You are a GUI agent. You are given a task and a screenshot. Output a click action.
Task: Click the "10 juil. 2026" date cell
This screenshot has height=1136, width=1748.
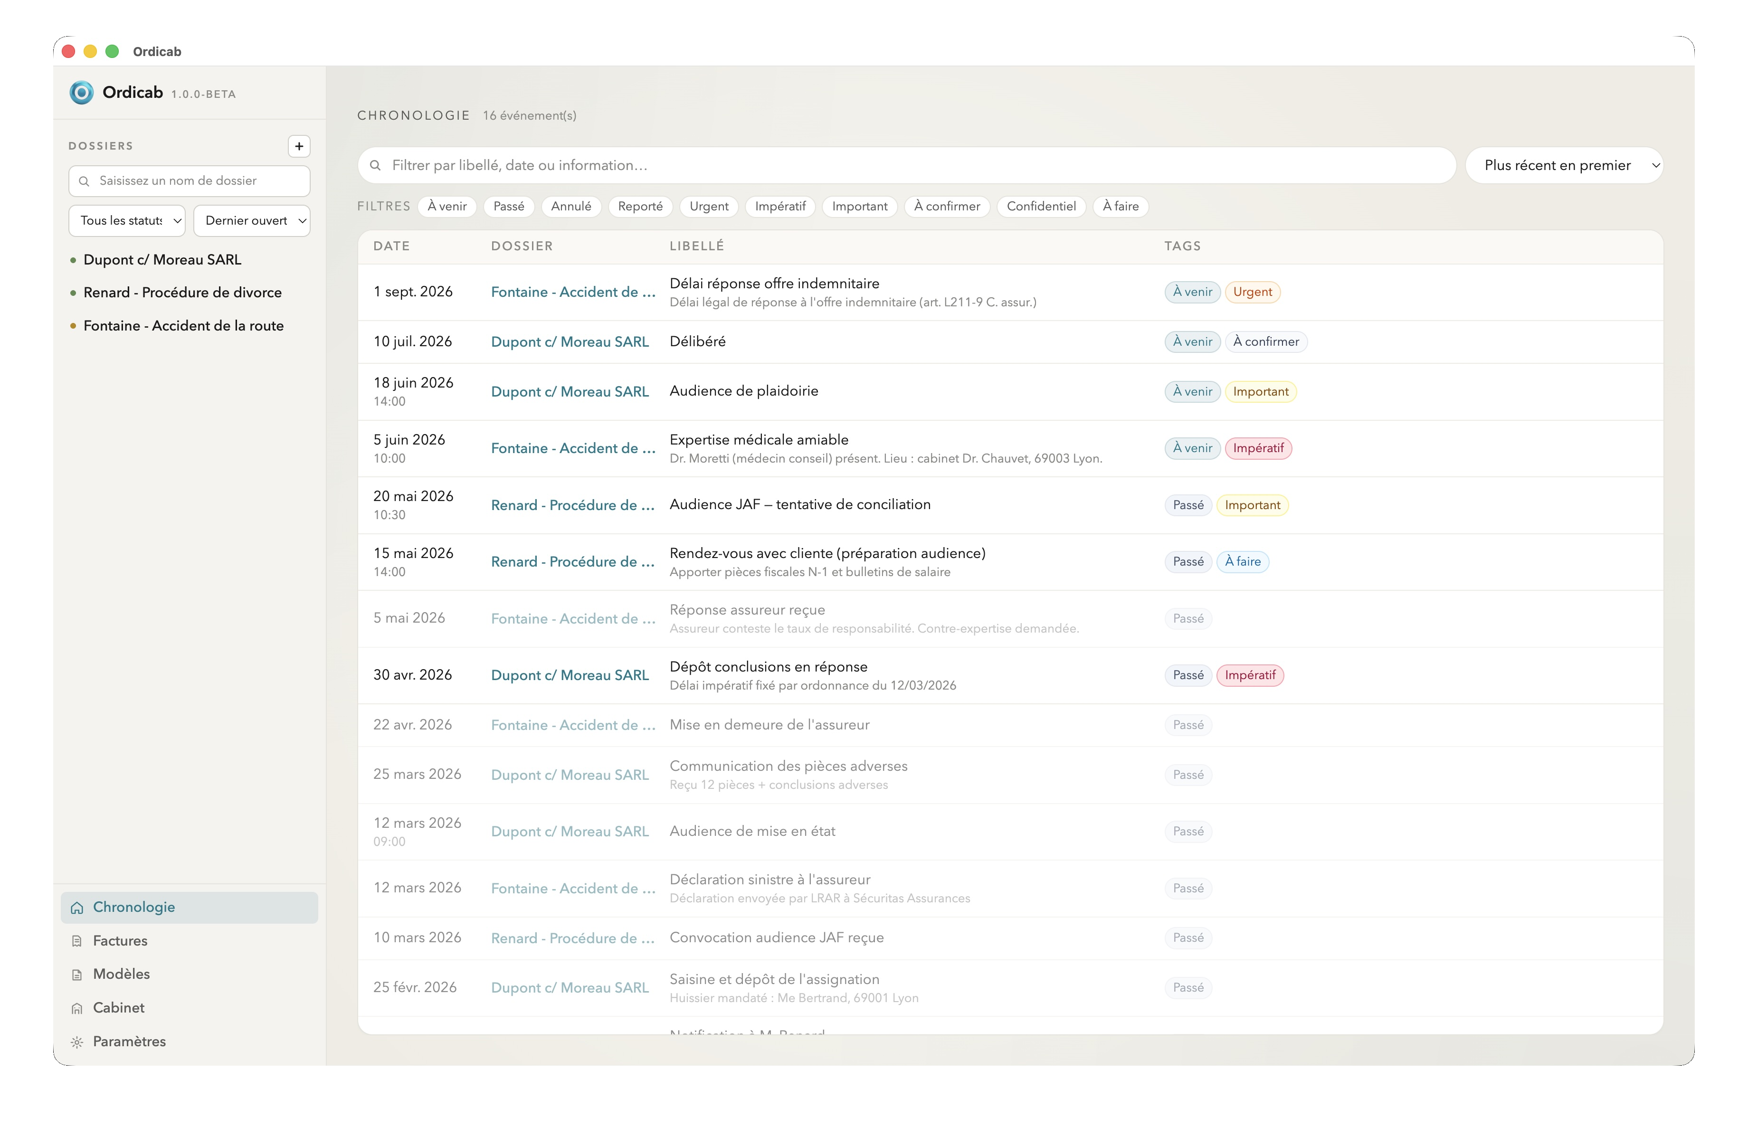coord(412,342)
